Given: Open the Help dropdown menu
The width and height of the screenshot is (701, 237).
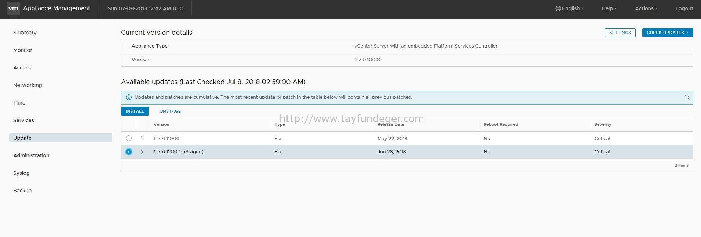Looking at the screenshot, I should (x=609, y=8).
